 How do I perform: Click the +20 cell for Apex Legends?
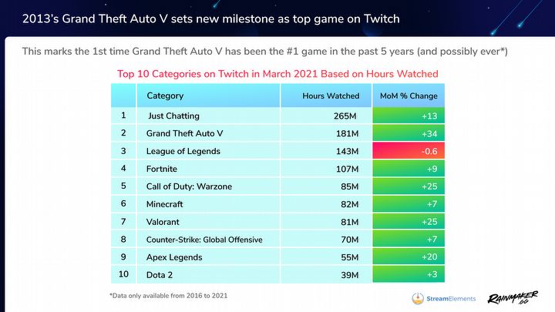tap(409, 257)
